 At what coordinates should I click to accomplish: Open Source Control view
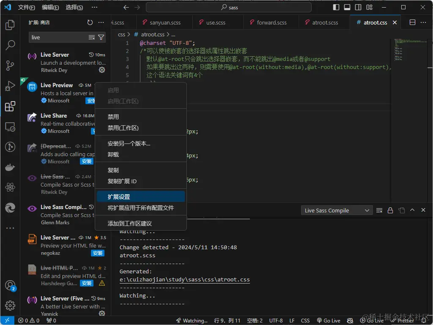(x=10, y=66)
